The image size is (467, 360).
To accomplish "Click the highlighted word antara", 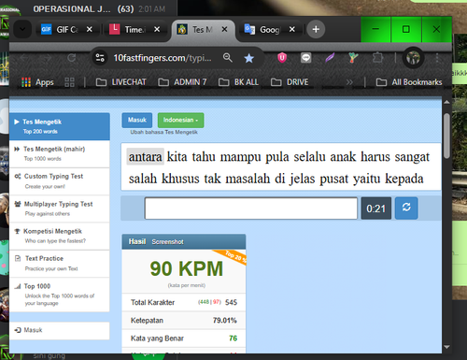I will 146,156.
